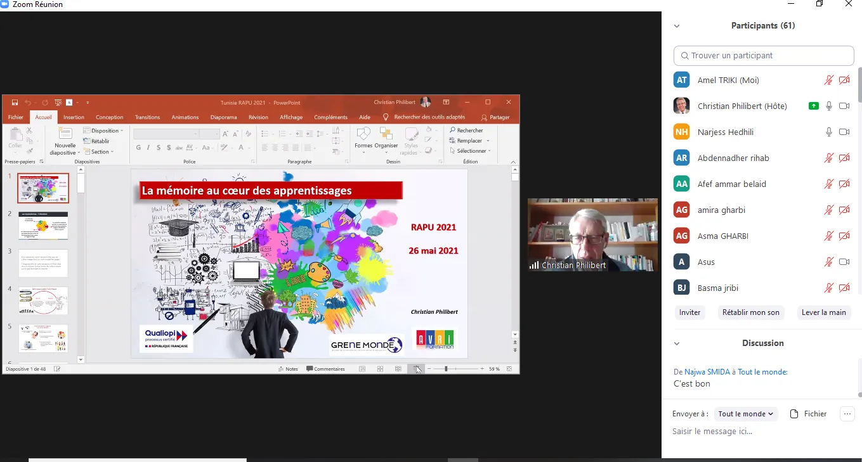Viewport: 862px width, 462px height.
Task: Collapse the Participants panel with its chevron
Action: (x=677, y=26)
